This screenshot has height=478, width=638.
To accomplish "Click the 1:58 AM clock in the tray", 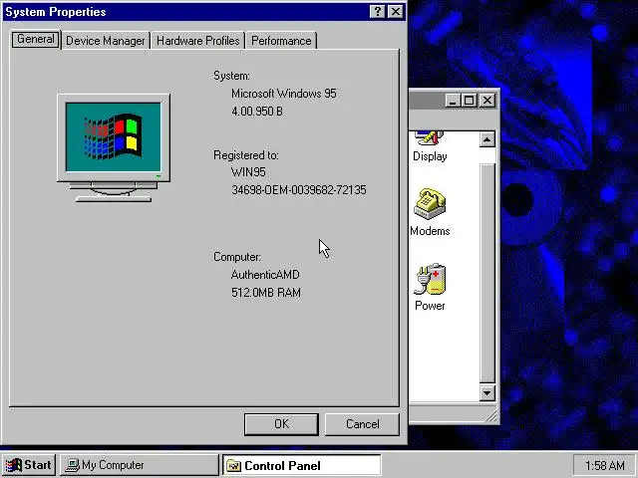I will tap(604, 465).
